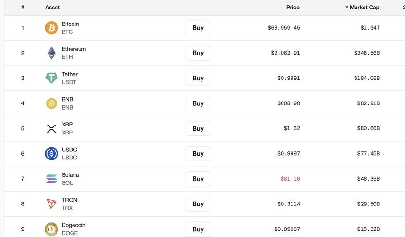Click the Dogecoin logo icon

[51, 229]
